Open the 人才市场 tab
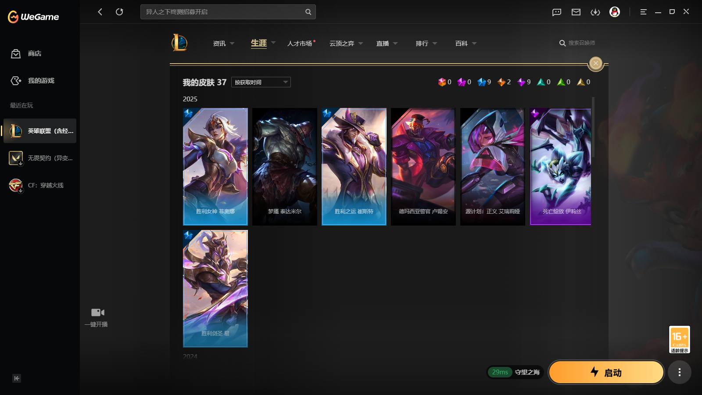The width and height of the screenshot is (702, 395). 300,43
